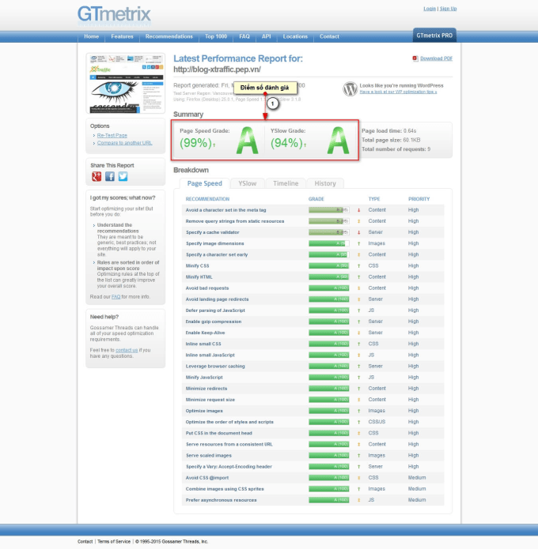
Task: Click the Download PDF link
Action: tap(436, 58)
